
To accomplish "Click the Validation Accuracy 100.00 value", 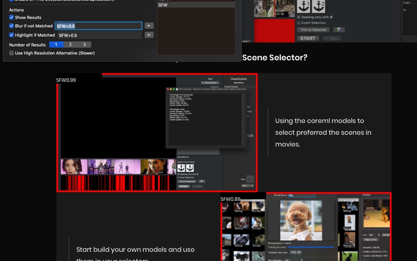I will point(295,252).
